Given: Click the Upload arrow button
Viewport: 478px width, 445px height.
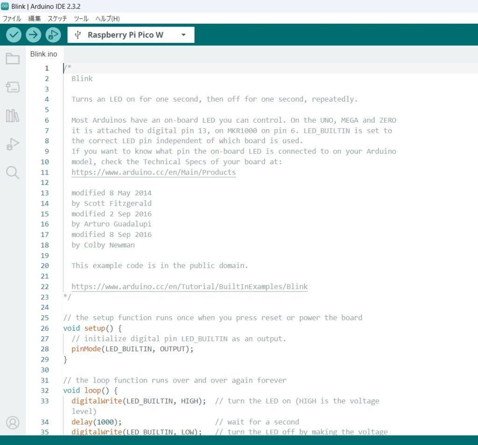Looking at the screenshot, I should pos(34,35).
